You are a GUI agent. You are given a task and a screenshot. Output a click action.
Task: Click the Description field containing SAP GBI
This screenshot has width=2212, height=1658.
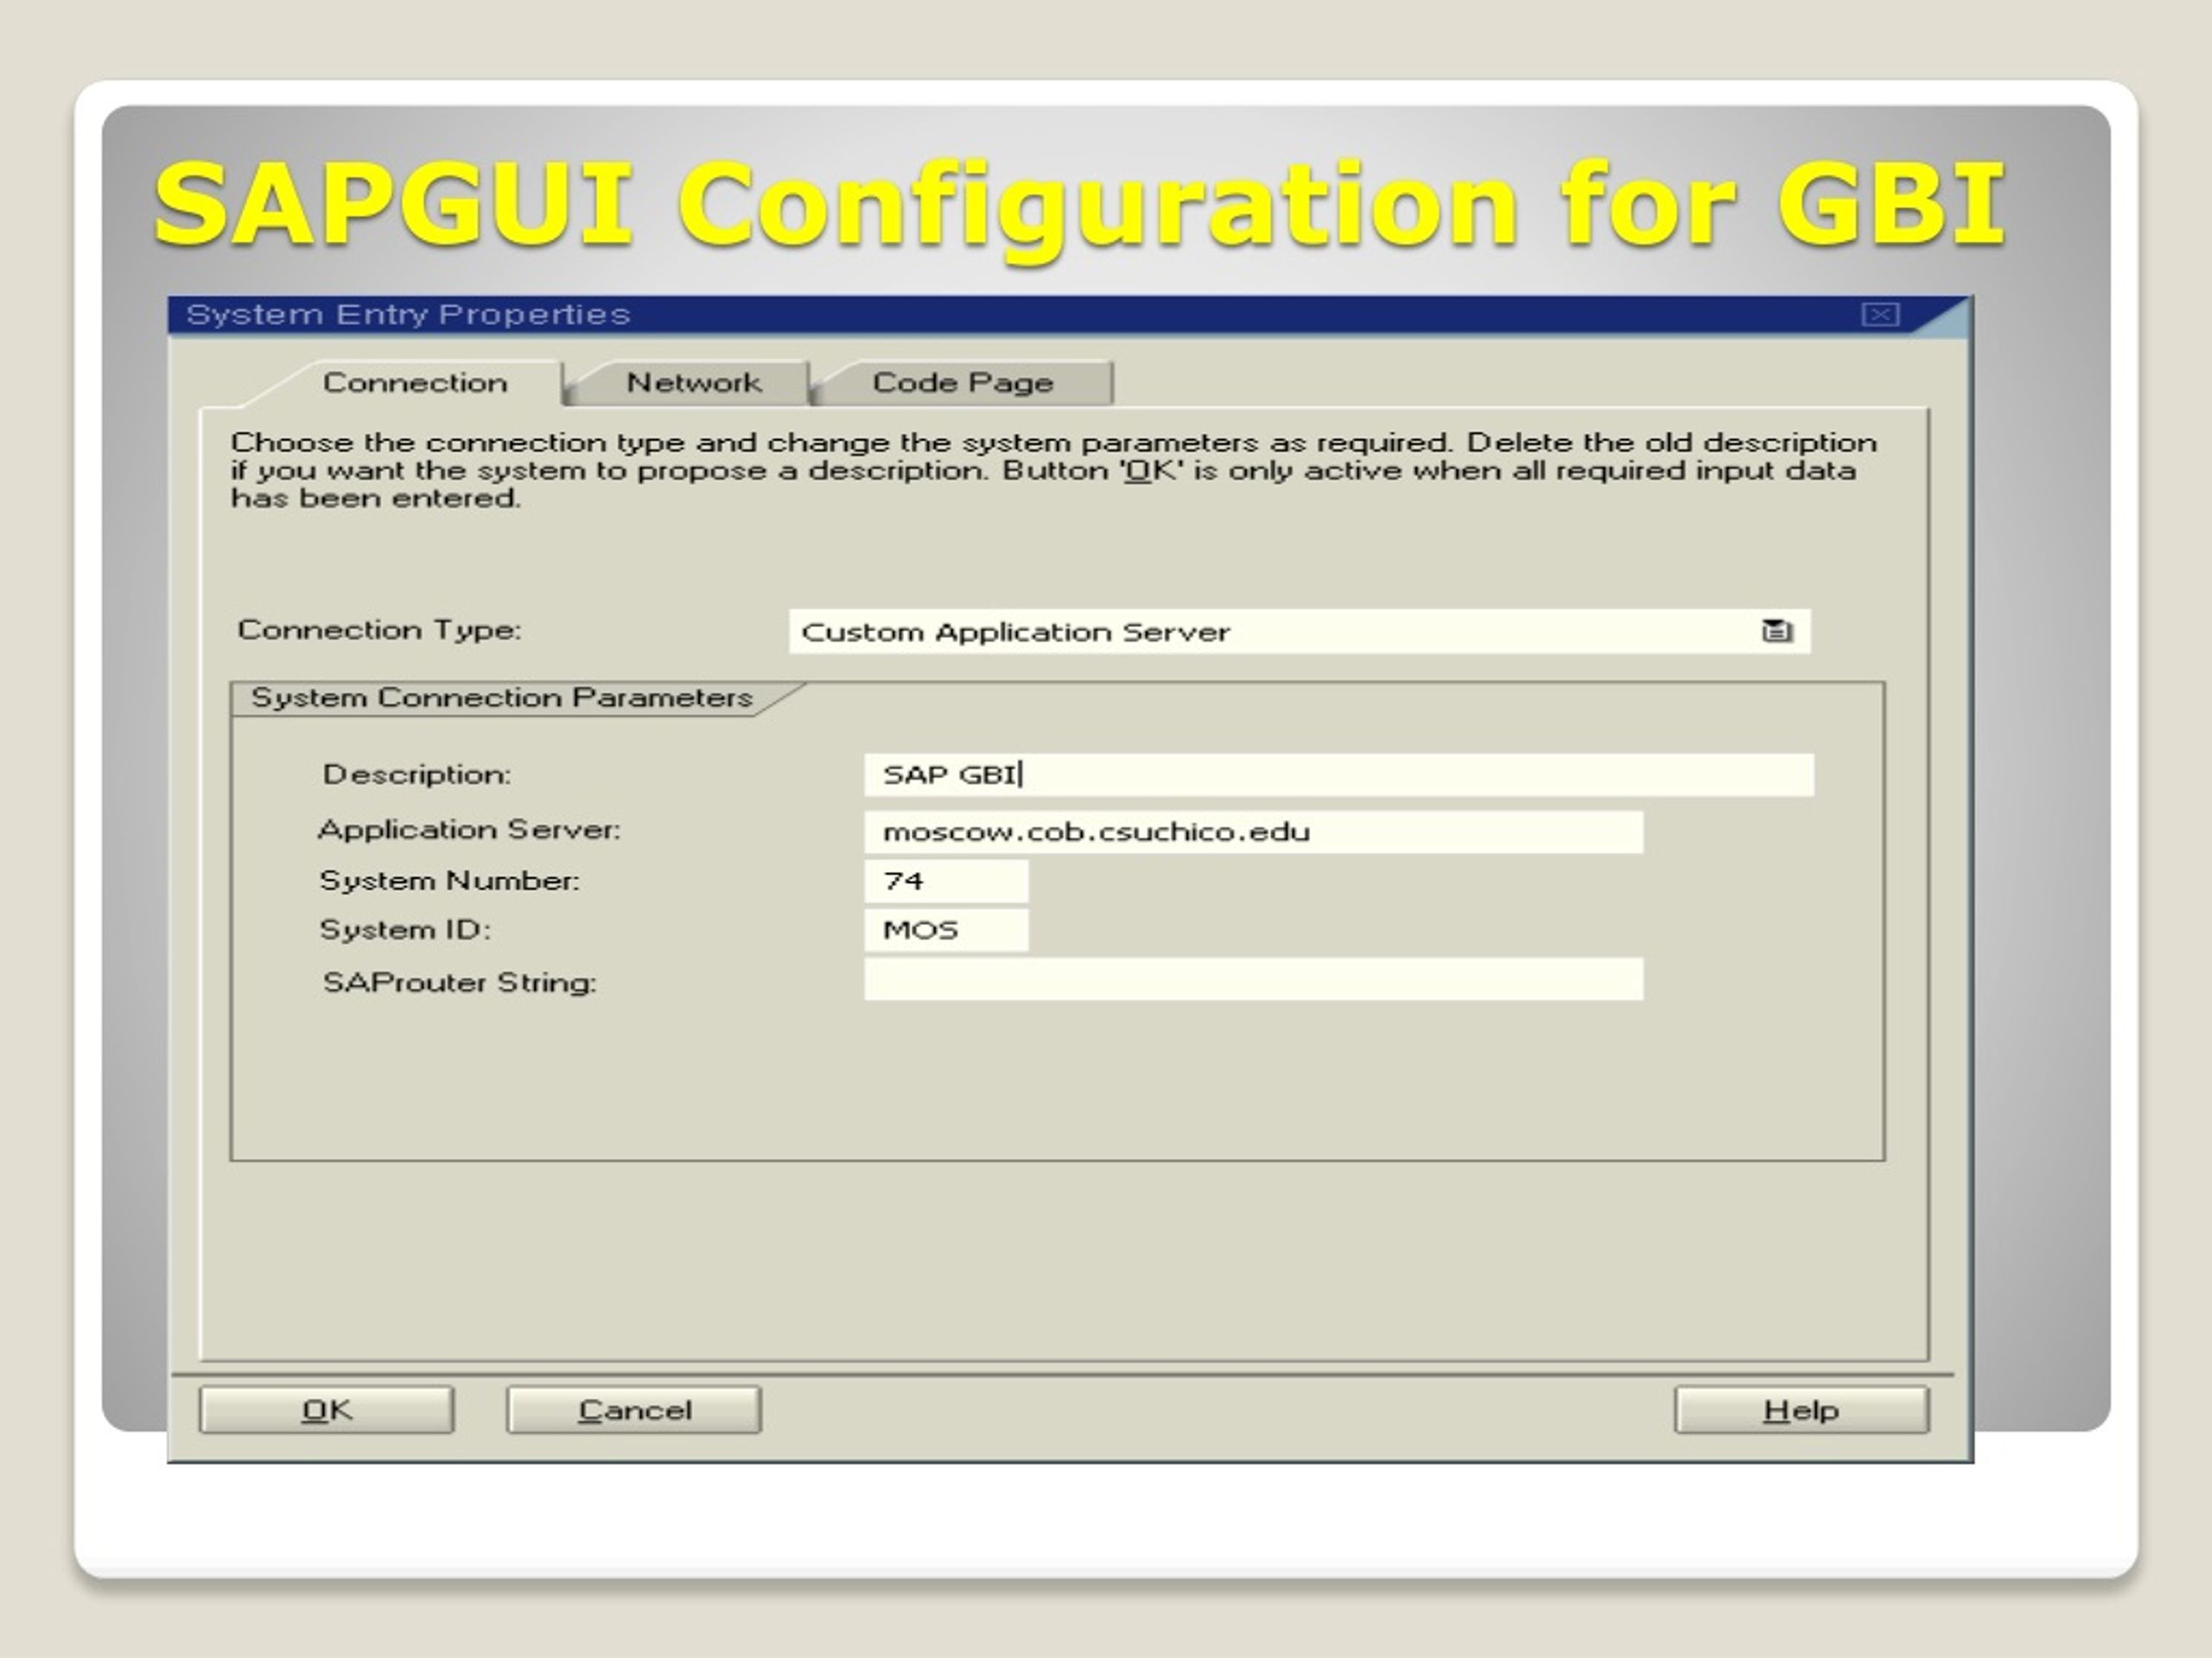point(1339,775)
